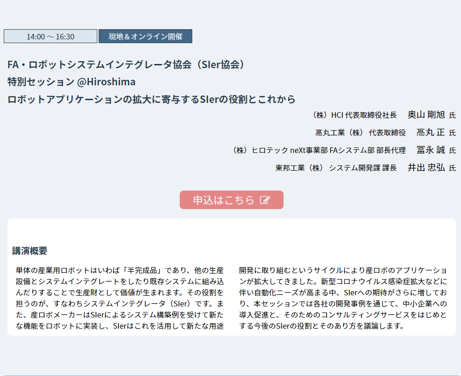
Task: Click the 講演概要 heading
Action: pos(30,251)
